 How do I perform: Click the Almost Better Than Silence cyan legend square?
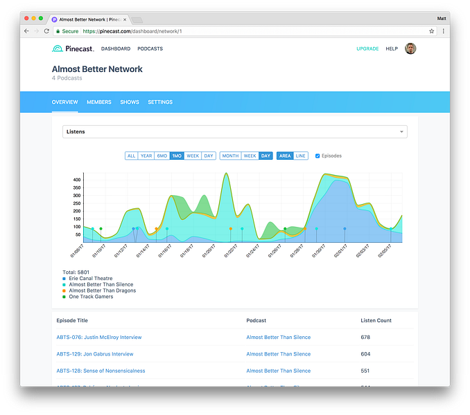tap(64, 285)
